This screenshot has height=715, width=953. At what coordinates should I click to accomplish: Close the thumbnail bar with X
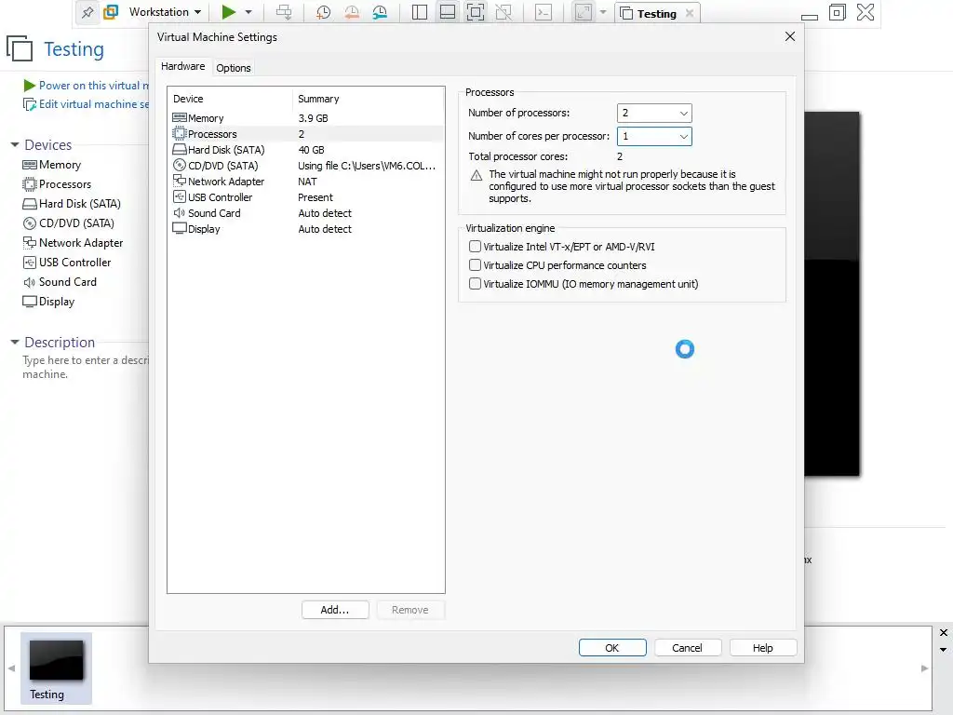click(x=944, y=632)
